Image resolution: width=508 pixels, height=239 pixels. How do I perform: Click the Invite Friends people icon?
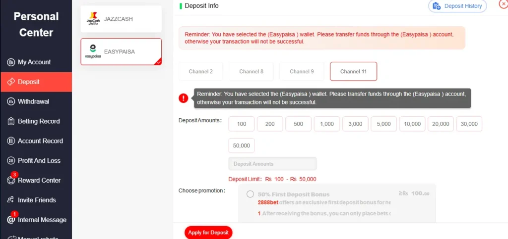coord(11,200)
